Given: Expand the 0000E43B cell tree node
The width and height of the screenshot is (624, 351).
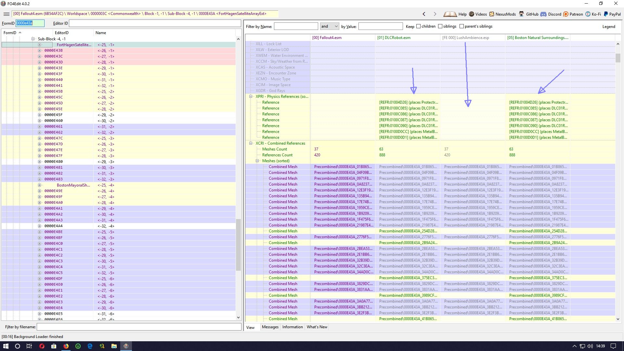Looking at the screenshot, I should click(39, 50).
